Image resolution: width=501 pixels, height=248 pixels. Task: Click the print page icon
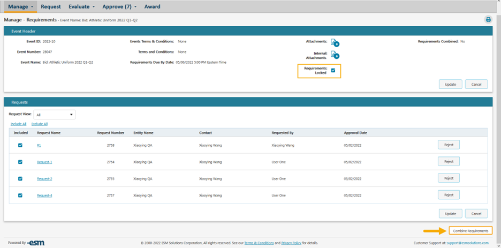[488, 20]
